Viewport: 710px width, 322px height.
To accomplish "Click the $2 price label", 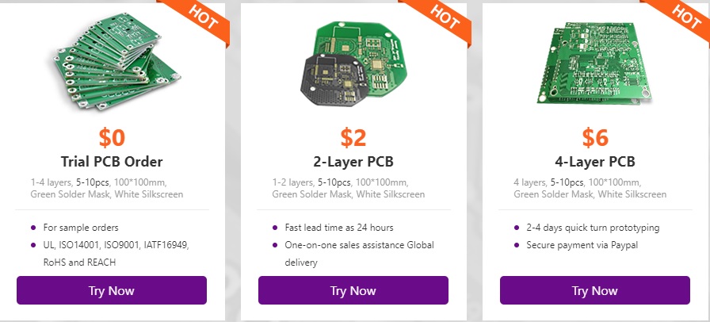I will click(353, 137).
